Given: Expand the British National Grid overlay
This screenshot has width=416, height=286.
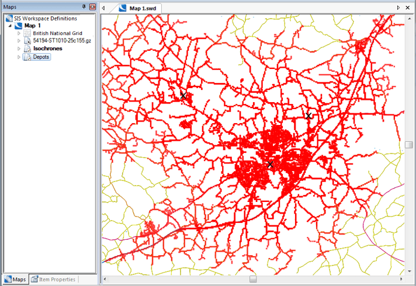Looking at the screenshot, I should [19, 34].
